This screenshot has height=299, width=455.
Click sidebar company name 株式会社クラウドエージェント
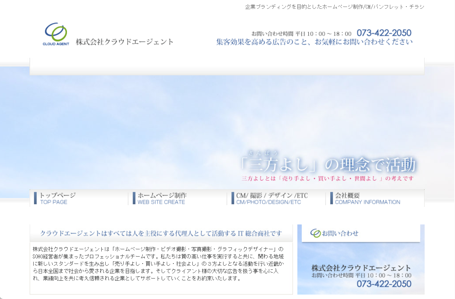361,268
